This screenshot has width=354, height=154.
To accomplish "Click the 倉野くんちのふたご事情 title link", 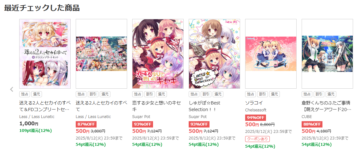I will [x=327, y=106].
